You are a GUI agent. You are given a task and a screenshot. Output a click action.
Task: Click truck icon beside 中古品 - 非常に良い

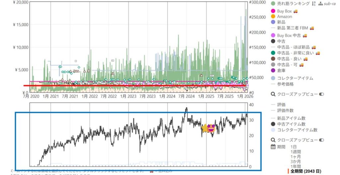tap(318, 53)
